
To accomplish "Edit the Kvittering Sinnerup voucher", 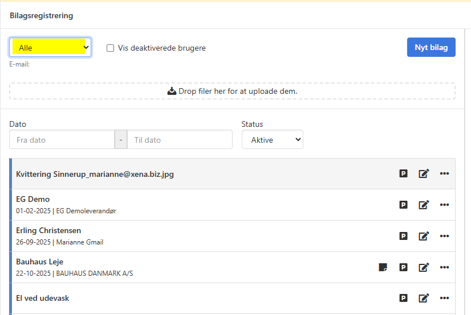I will [424, 173].
